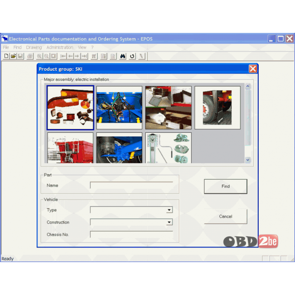
Task: Click the Save floppy disk icon
Action: 20,56
